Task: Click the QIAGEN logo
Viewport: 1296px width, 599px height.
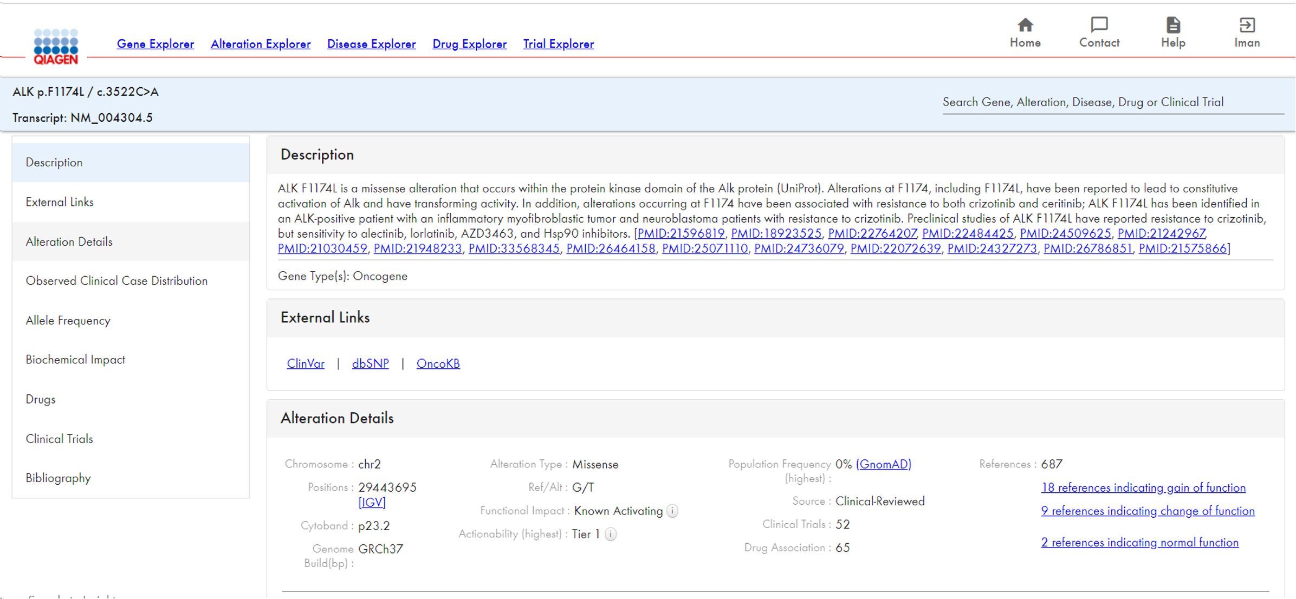Action: click(x=56, y=47)
